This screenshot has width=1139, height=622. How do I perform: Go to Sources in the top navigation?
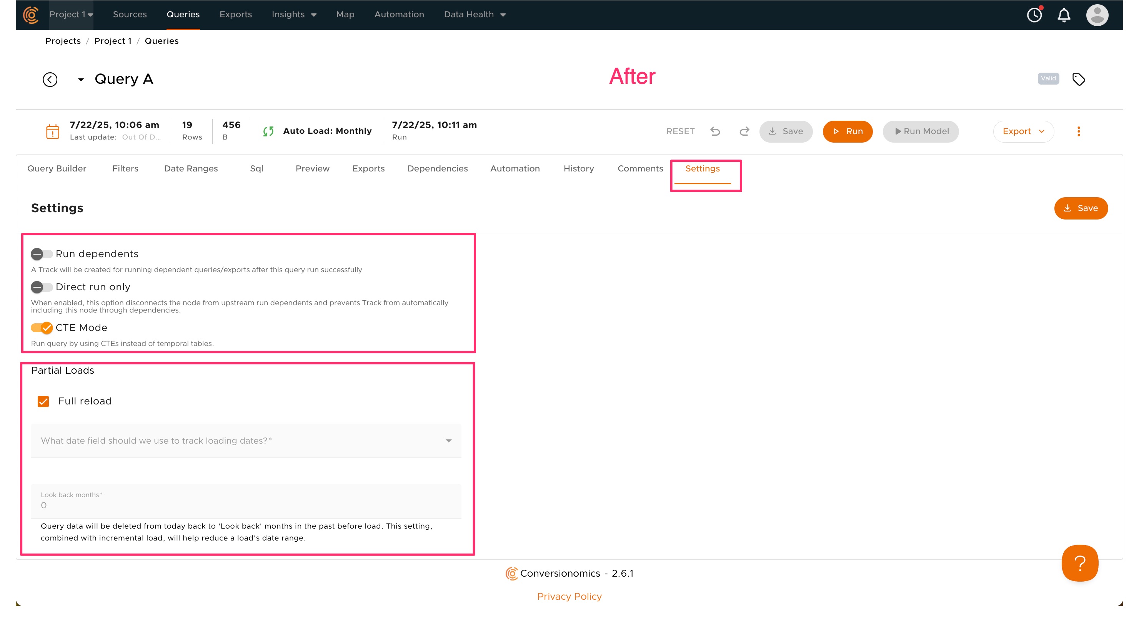click(130, 15)
